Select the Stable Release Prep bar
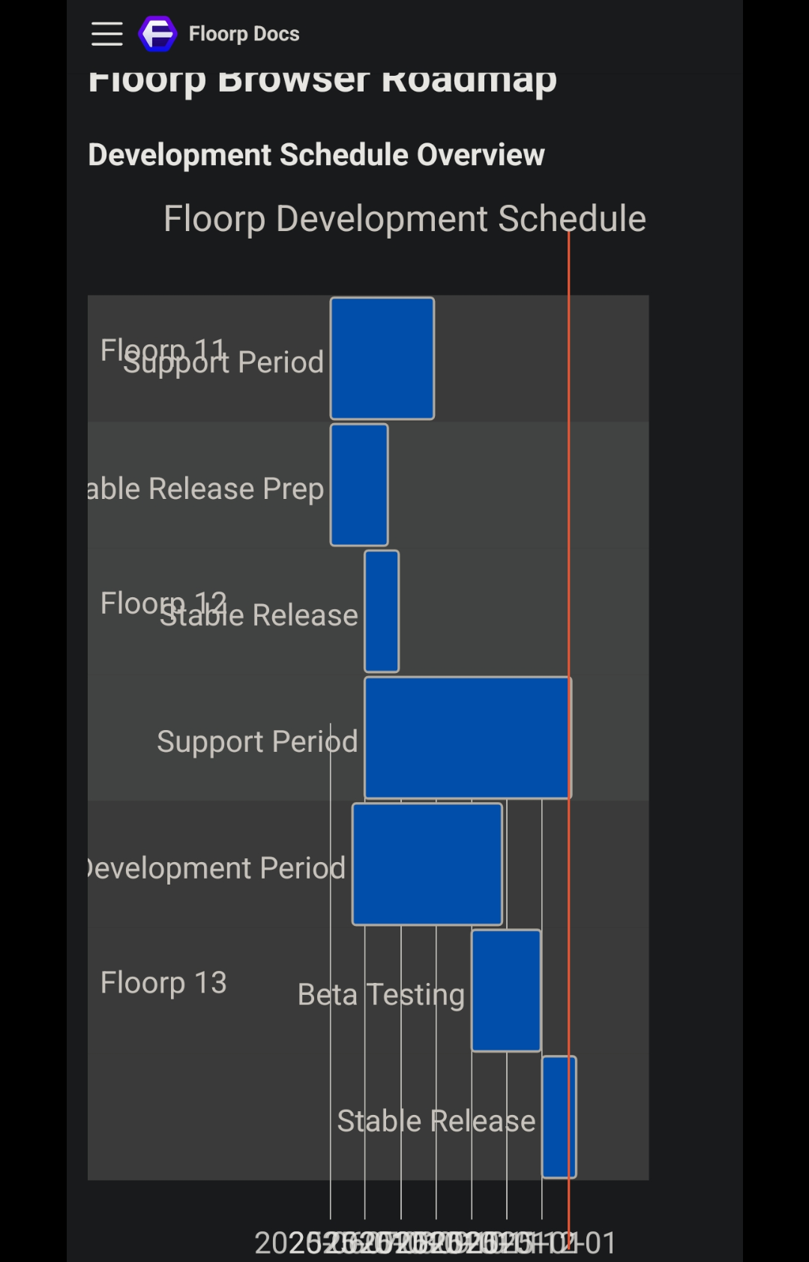The height and width of the screenshot is (1262, 809). point(359,485)
